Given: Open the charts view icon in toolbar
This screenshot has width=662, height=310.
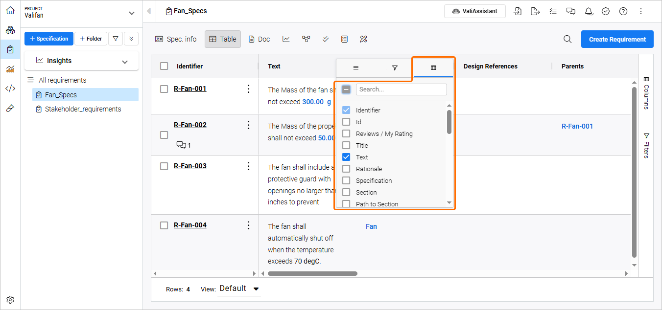Looking at the screenshot, I should tap(286, 39).
